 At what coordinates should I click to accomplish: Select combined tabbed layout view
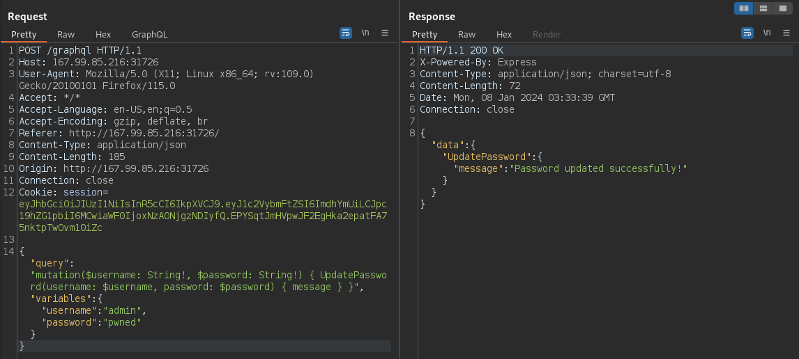coord(782,8)
